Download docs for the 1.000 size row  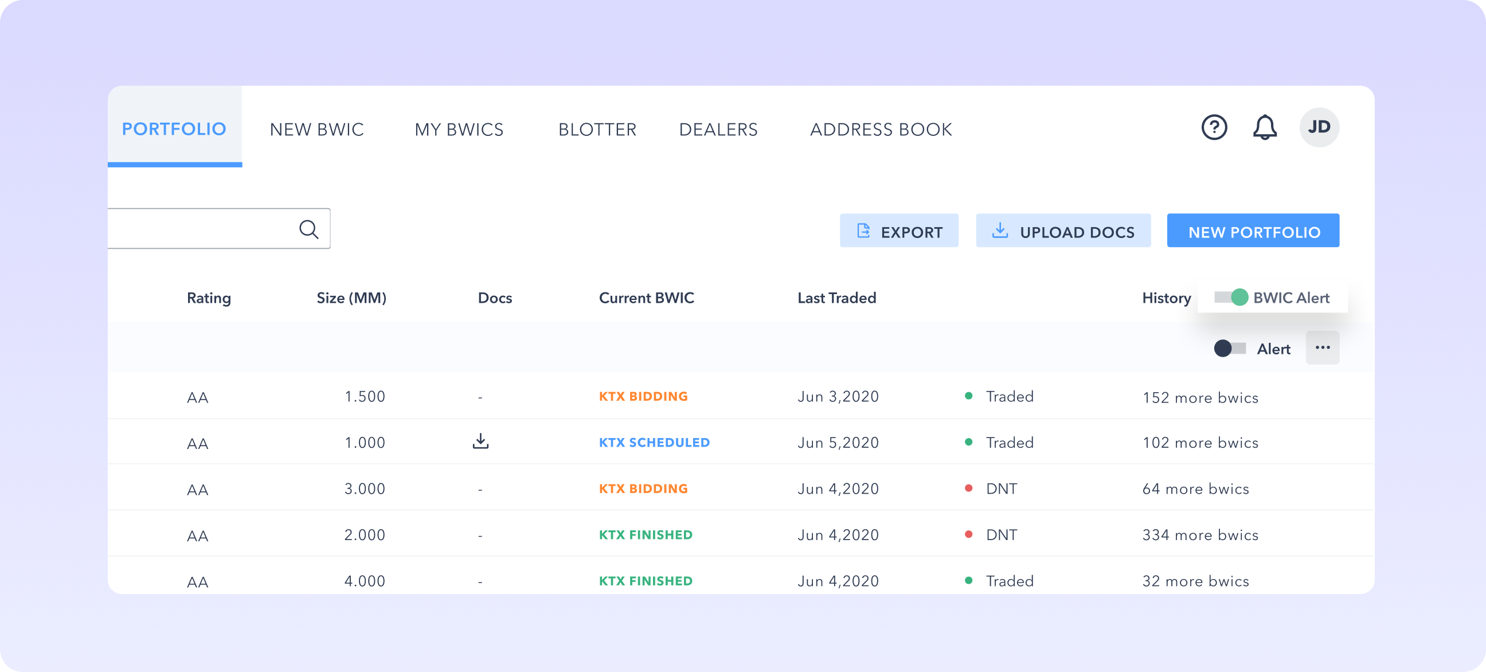point(480,442)
